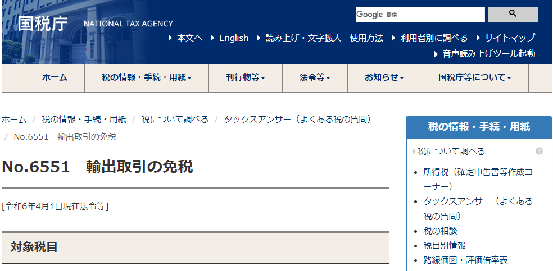Open the サイトマップ link
The height and width of the screenshot is (271, 553).
(510, 38)
